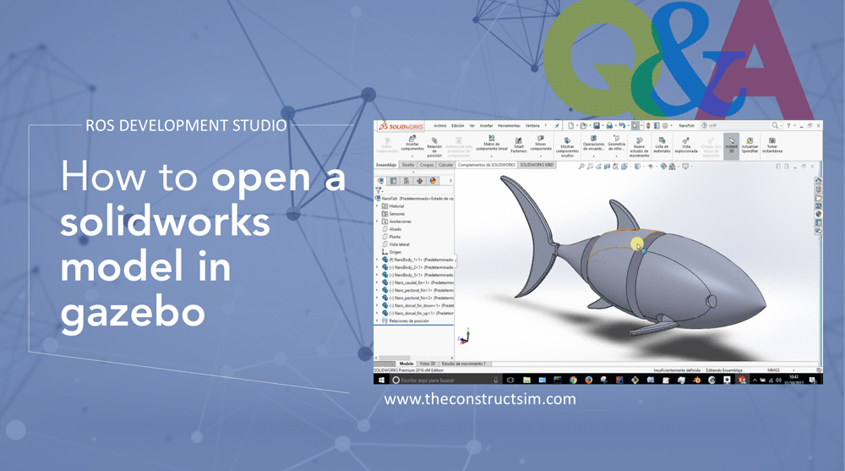The height and width of the screenshot is (471, 845).
Task: Switch to the Croquis tab
Action: click(x=427, y=165)
